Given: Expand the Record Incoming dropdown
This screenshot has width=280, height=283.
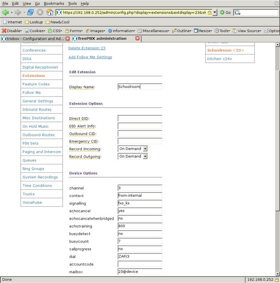Looking at the screenshot, I should (x=145, y=149).
